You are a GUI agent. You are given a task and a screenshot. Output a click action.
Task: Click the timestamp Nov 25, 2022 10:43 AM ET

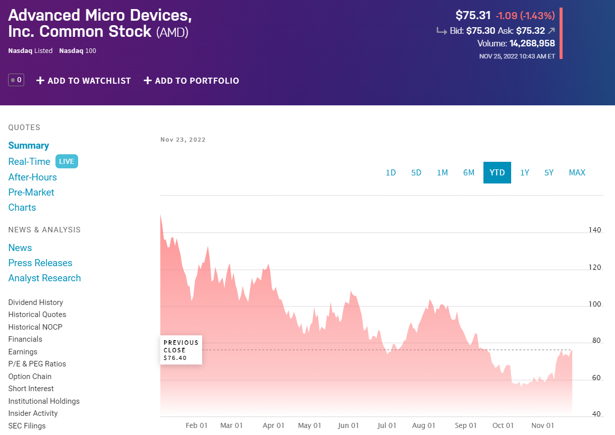tap(517, 56)
